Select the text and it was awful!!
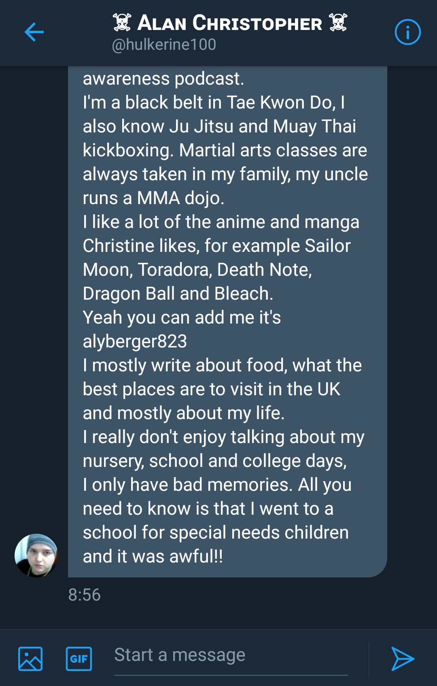The width and height of the screenshot is (437, 686). (x=153, y=556)
